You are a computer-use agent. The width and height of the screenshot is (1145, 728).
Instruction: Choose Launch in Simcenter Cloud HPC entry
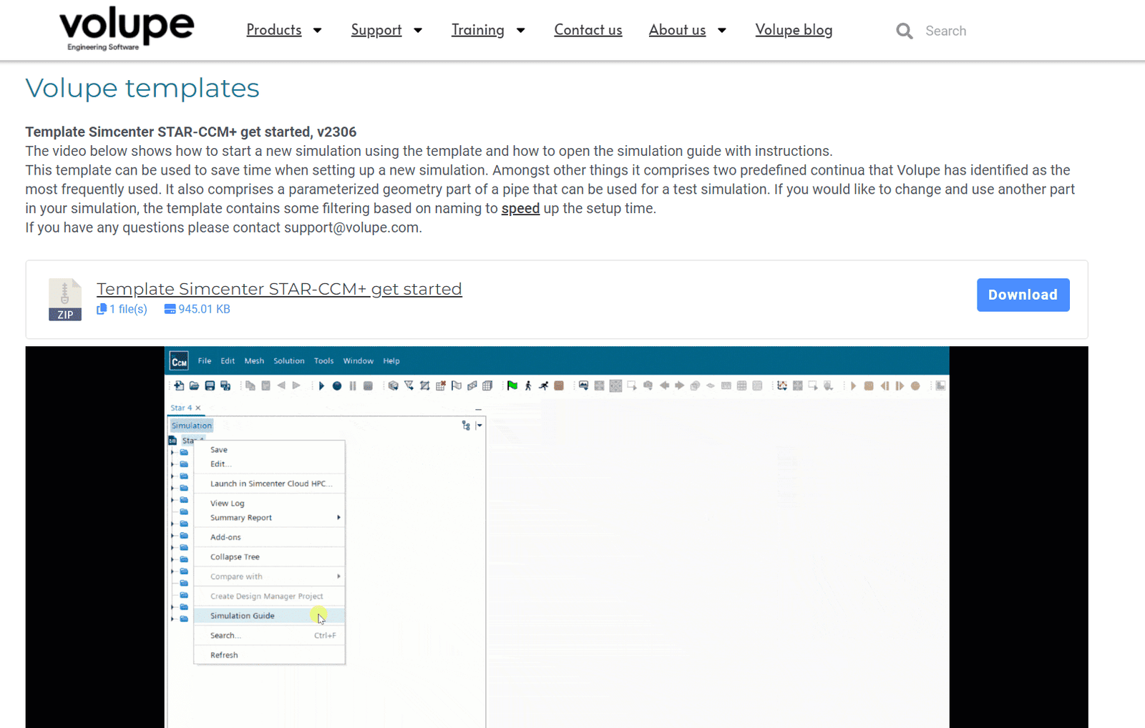(x=270, y=483)
